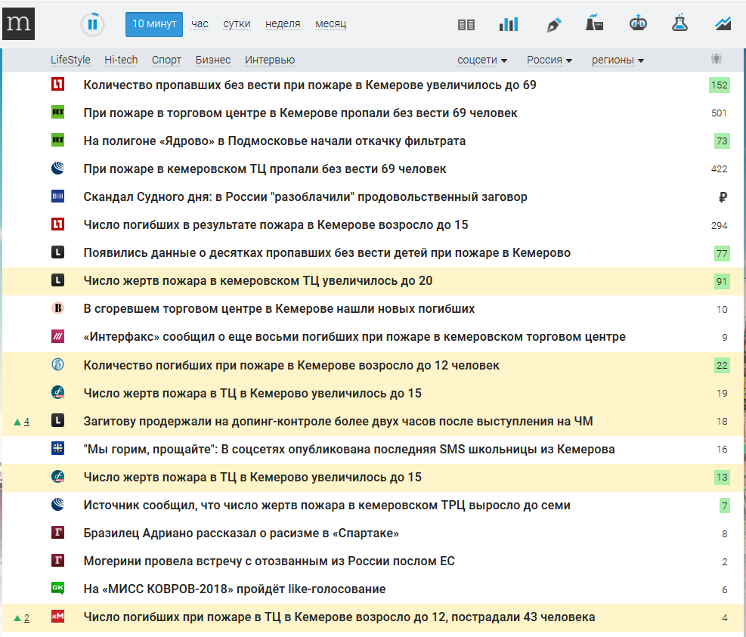Open headline about Загитову на допинг-контроле

[x=339, y=422]
